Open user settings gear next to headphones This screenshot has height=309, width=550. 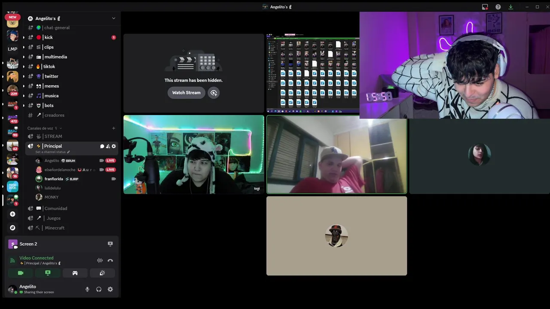[110, 289]
